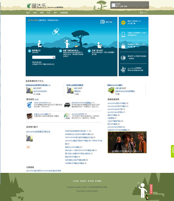
Task: Open the black car group thumbnail
Action: (x=67, y=105)
